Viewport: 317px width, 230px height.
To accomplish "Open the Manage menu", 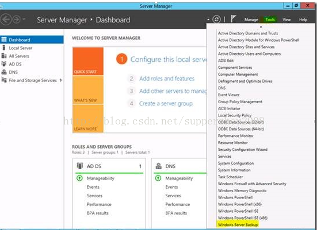I will [251, 20].
